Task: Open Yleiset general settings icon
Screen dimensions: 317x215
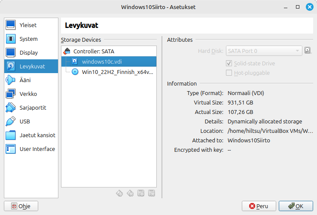Action: tap(10, 25)
